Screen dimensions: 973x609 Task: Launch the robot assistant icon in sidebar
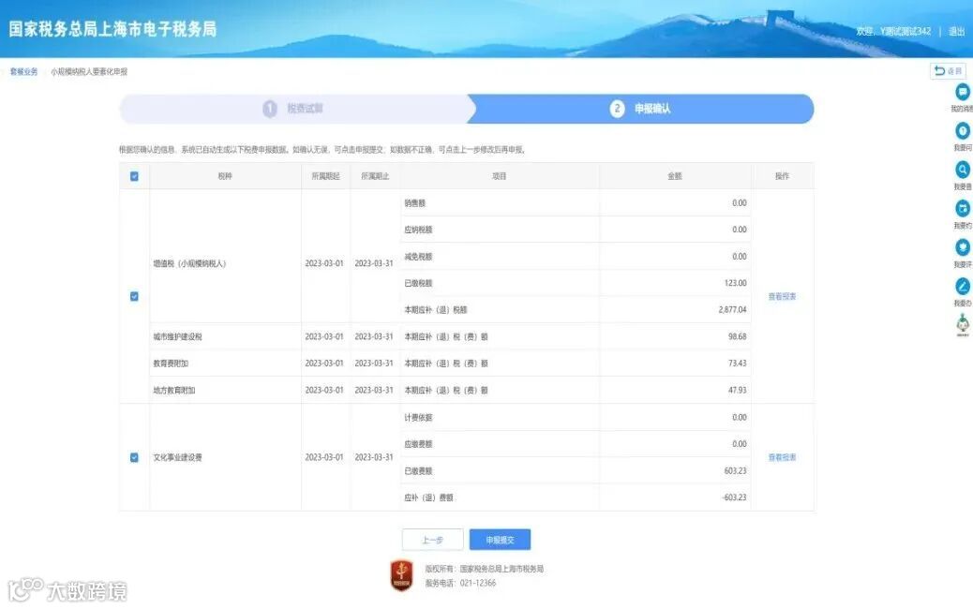963,325
